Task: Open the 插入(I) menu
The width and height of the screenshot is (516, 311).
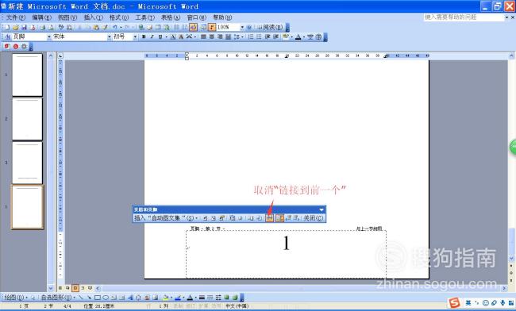Action: pyautogui.click(x=93, y=17)
